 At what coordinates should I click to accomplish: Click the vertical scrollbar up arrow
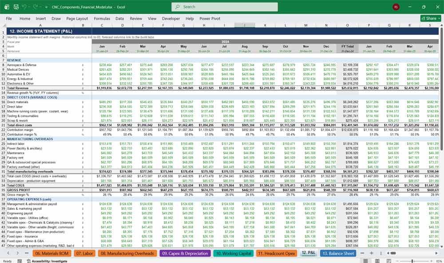click(x=441, y=25)
